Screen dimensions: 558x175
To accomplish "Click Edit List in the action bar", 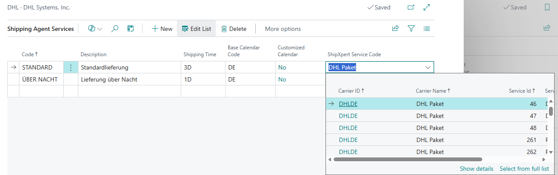I will coord(196,29).
